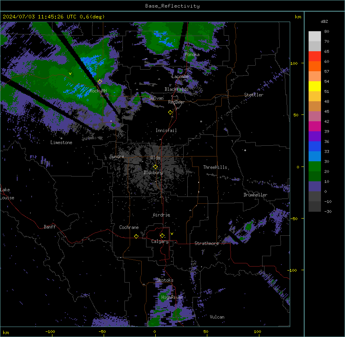Click the -50 tick on the bottom axis
Screen dimensions: 345x337
coord(102,331)
